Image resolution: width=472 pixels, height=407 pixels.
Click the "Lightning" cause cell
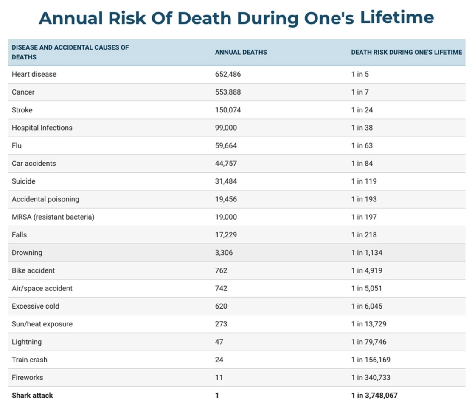point(26,341)
